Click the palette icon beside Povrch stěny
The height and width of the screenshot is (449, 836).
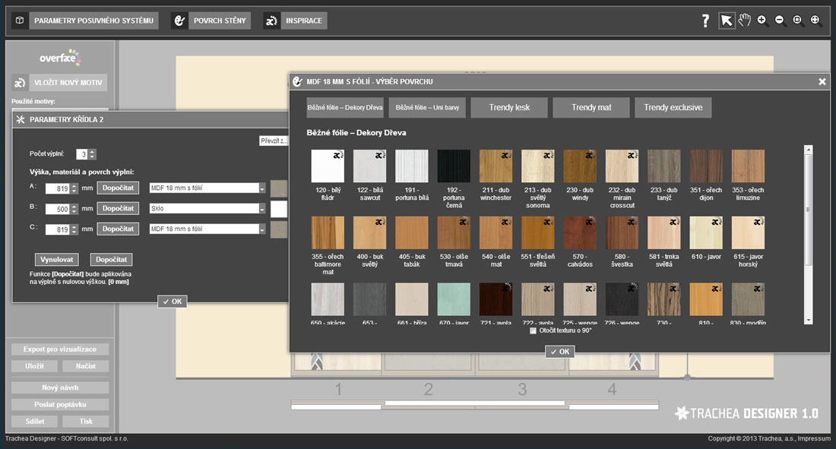point(179,21)
